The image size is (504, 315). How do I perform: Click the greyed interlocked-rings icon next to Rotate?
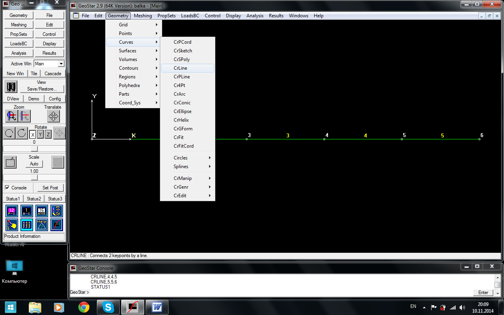[x=59, y=133]
